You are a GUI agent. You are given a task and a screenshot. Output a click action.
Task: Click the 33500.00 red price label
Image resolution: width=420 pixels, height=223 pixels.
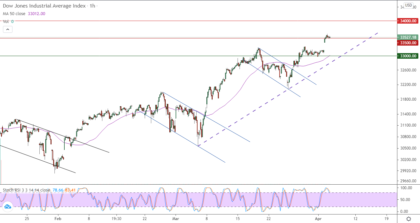(408, 43)
